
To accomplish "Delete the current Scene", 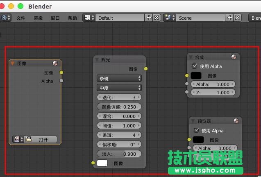I will point(237,18).
